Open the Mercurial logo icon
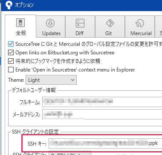The height and width of the screenshot is (155, 162). 140,23
